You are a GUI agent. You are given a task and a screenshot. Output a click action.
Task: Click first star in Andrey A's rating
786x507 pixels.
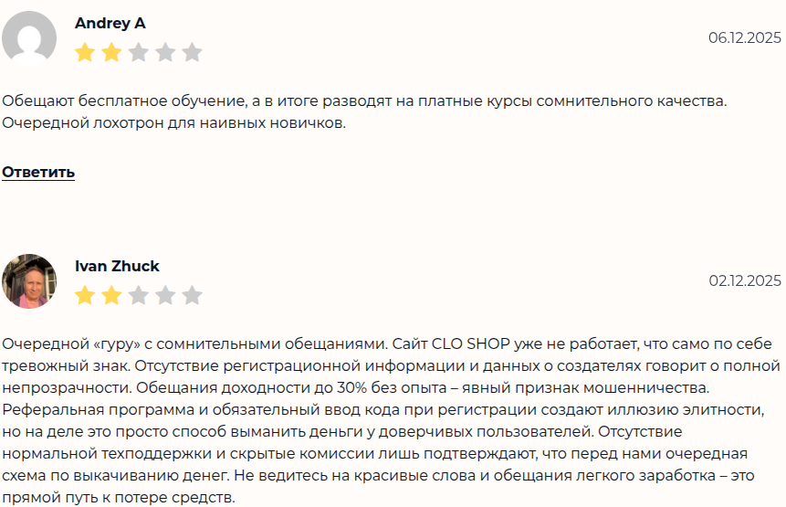point(85,52)
